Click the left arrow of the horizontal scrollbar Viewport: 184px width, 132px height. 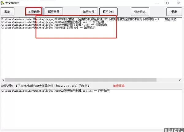tap(3, 80)
